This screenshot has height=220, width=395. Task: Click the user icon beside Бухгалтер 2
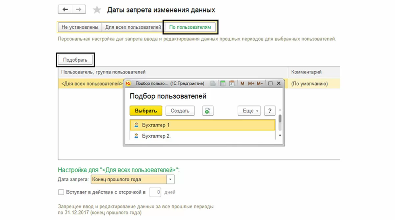pyautogui.click(x=136, y=135)
